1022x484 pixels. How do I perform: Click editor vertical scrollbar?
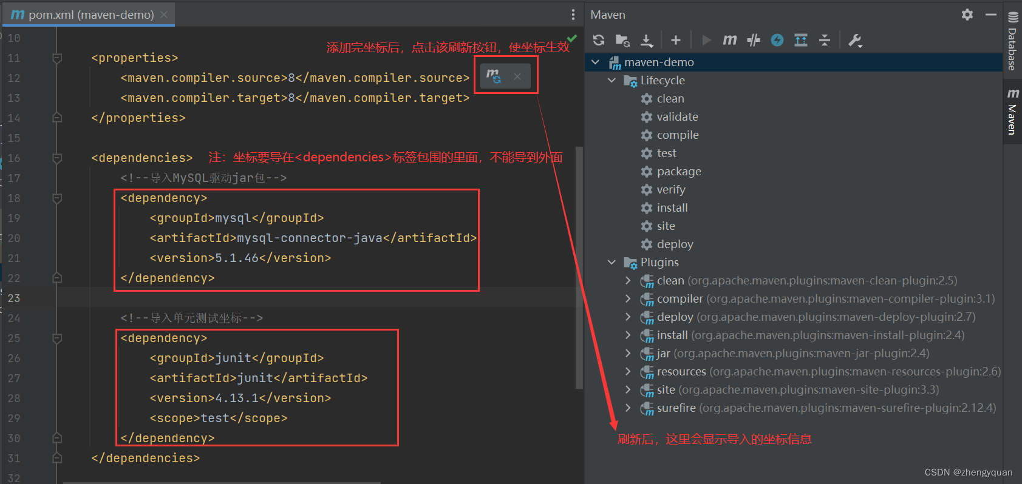click(579, 267)
